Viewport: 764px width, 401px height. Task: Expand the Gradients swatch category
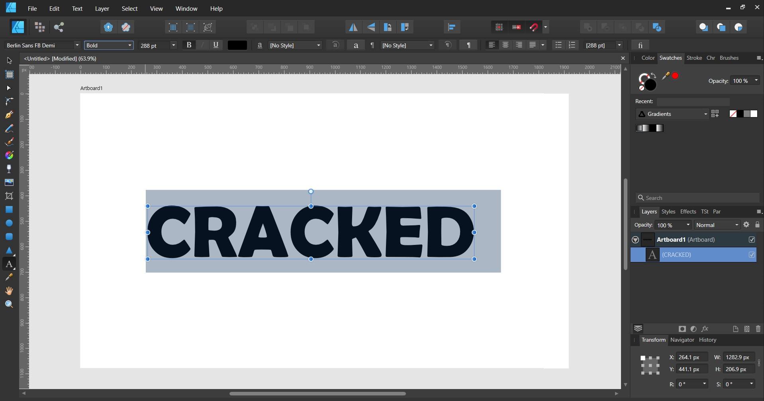coord(705,114)
